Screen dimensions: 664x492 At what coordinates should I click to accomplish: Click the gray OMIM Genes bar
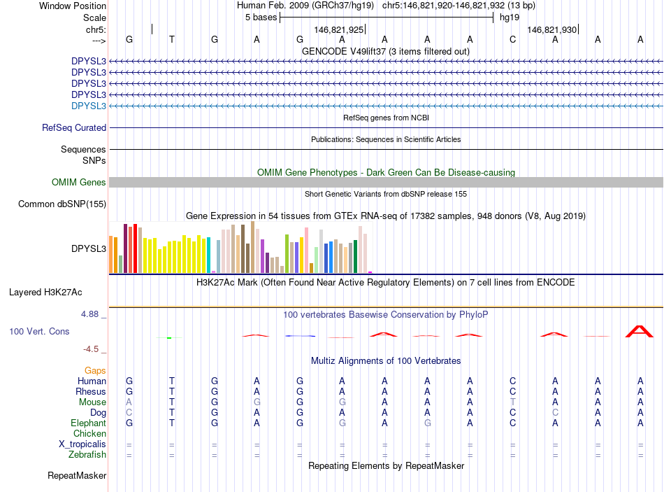[x=386, y=183]
